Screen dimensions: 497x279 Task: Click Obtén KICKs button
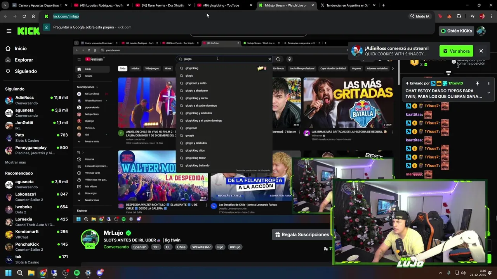[x=456, y=31]
